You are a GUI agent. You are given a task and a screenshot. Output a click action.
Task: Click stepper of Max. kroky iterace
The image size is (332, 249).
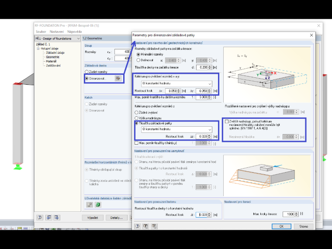[296, 214]
